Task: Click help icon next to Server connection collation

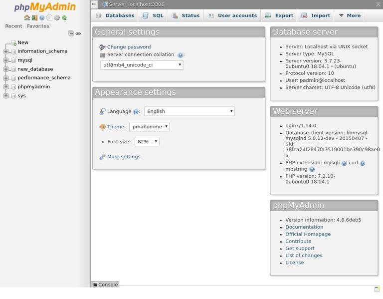Action: pyautogui.click(x=180, y=55)
